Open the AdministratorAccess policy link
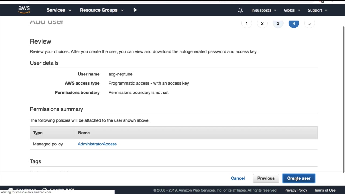The height and width of the screenshot is (194, 345). click(x=97, y=144)
